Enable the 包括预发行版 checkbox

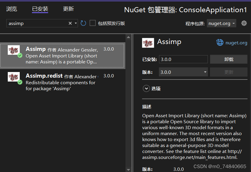coord(93,23)
